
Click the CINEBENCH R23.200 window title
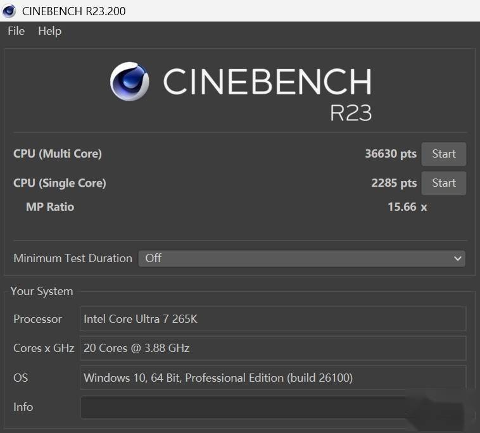[74, 11]
